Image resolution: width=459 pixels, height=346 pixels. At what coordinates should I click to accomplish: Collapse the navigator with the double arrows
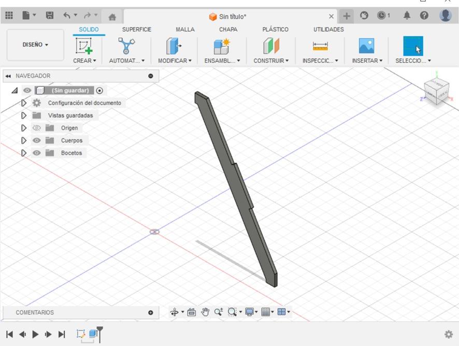point(8,76)
